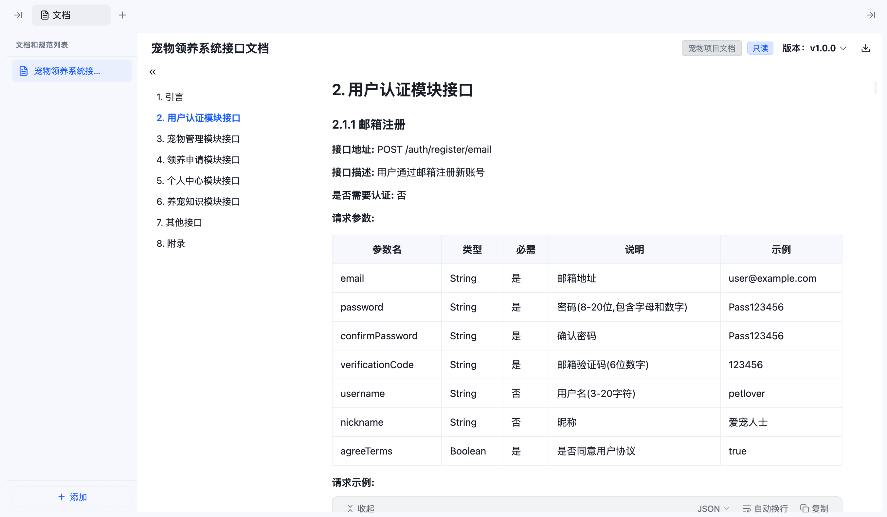This screenshot has width=887, height=517.
Task: Click the 爱宠人士 example value
Action: coord(748,422)
